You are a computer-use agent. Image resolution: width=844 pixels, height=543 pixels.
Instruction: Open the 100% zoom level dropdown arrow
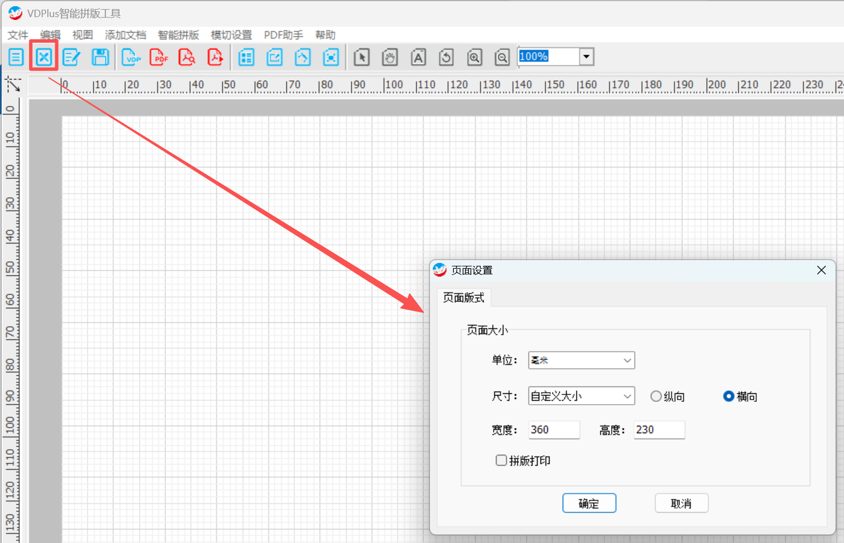[586, 56]
